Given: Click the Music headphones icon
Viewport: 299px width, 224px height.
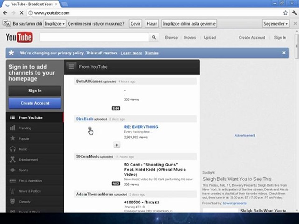Looking at the screenshot, I should 12,149.
